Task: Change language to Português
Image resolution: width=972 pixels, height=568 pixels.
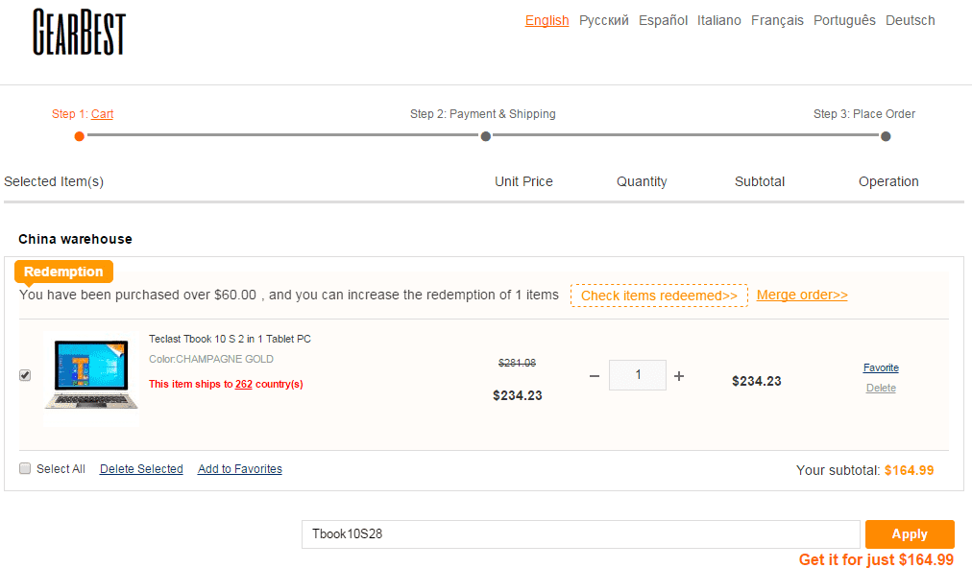Action: 844,20
